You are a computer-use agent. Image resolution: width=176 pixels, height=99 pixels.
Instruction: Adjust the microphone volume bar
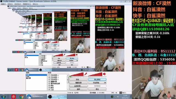point(77,75)
